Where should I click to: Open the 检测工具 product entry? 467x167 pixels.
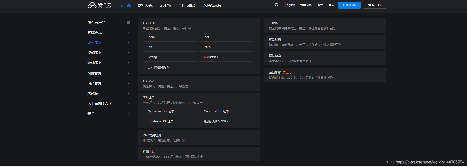point(199,154)
